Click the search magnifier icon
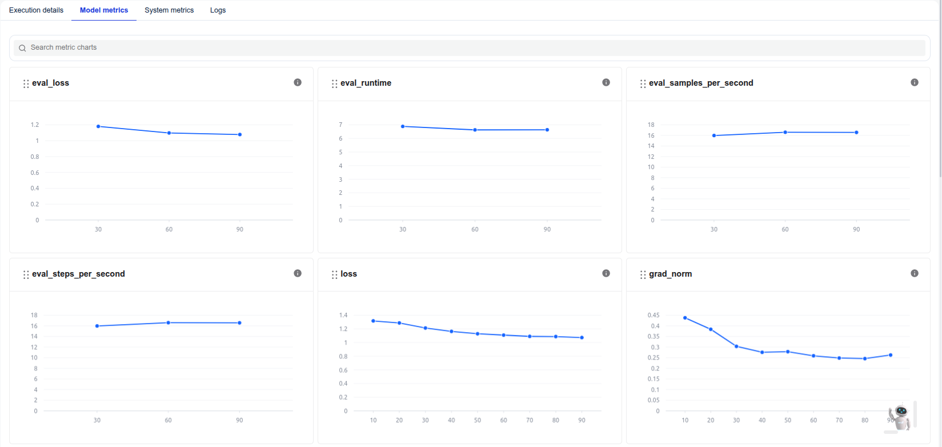942x447 pixels. [22, 48]
